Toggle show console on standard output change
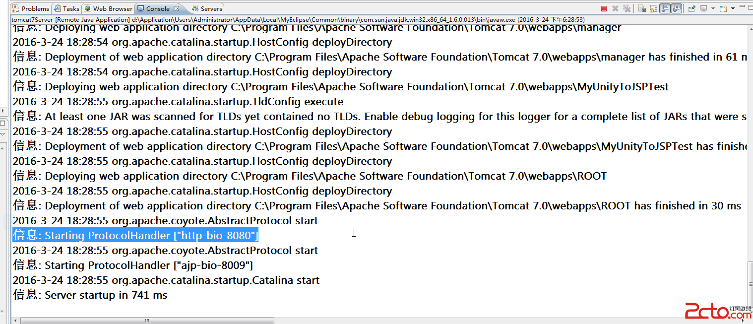This screenshot has height=324, width=753. coord(665,8)
